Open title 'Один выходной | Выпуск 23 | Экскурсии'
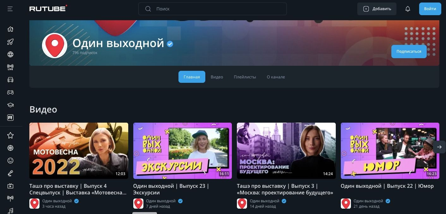This screenshot has height=214, width=446. [171, 189]
